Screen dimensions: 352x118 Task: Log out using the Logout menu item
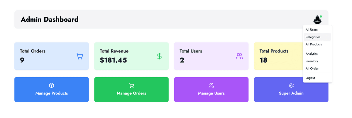(310, 78)
